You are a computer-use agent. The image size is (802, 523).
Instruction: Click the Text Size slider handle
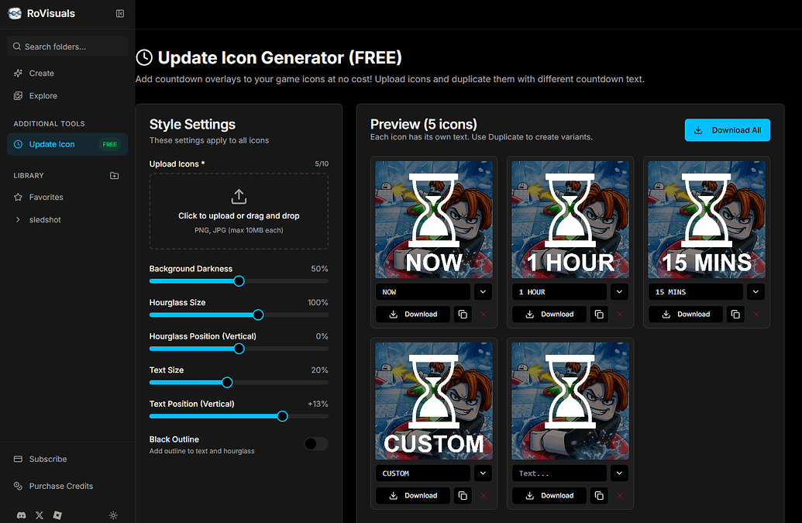point(227,383)
